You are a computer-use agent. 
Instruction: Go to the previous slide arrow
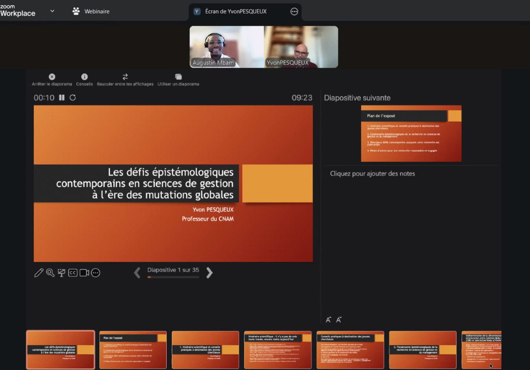137,273
